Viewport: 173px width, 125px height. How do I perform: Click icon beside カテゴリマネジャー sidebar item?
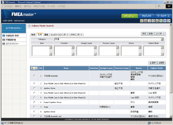coord(4,44)
